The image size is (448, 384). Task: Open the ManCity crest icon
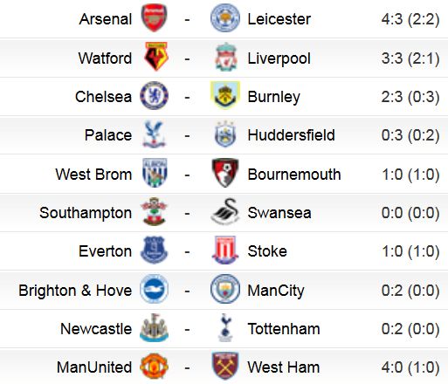[225, 289]
